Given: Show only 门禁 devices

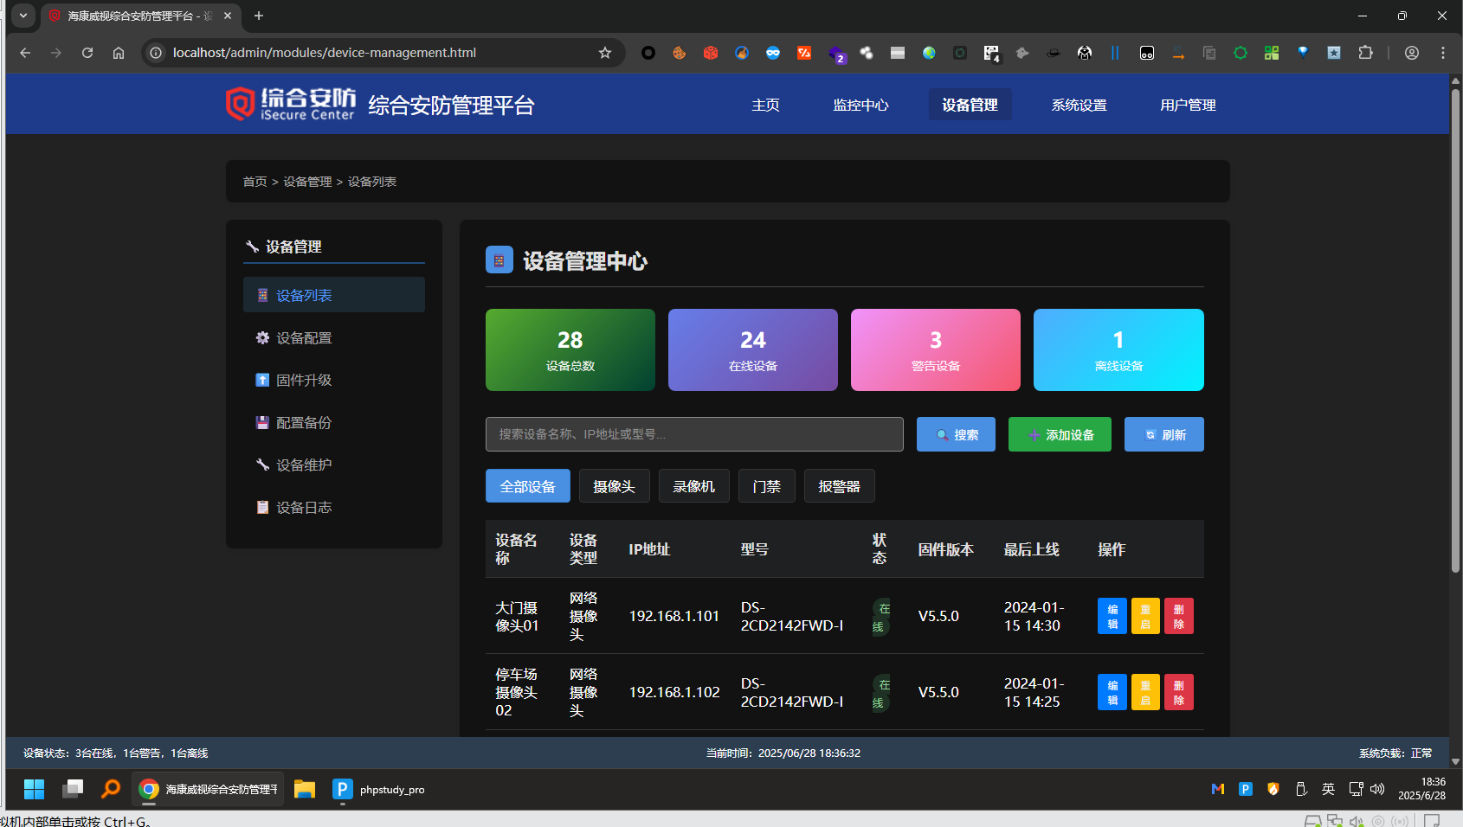Looking at the screenshot, I should click(x=766, y=486).
